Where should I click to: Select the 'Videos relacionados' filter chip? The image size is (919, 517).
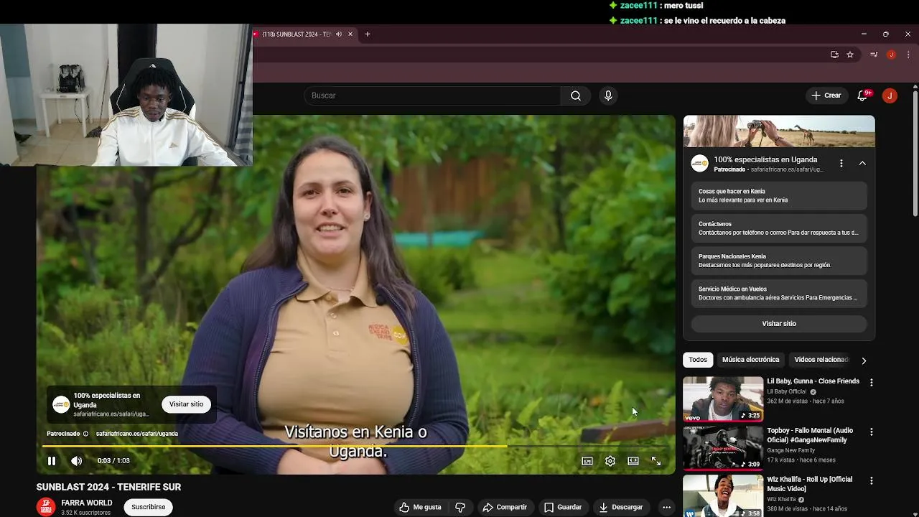(821, 360)
